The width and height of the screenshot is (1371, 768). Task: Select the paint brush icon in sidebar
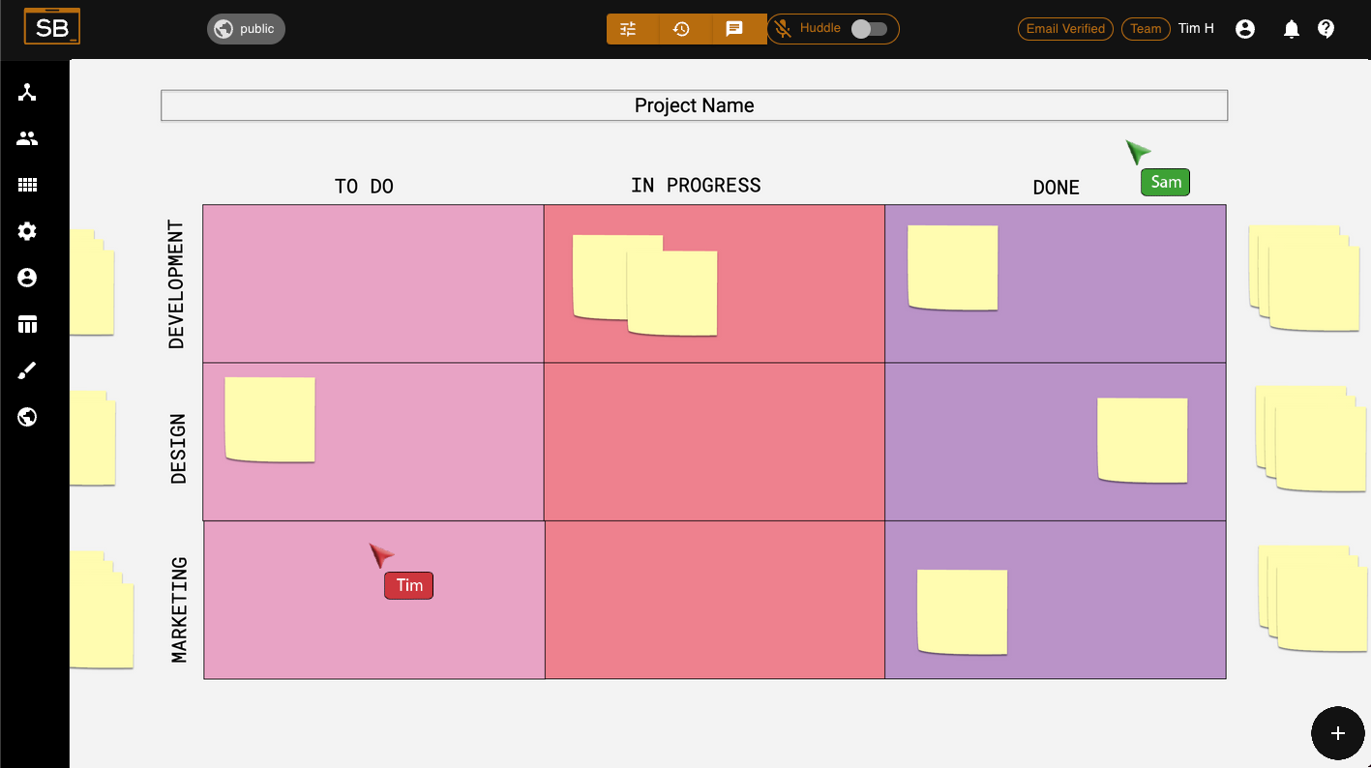pos(27,370)
